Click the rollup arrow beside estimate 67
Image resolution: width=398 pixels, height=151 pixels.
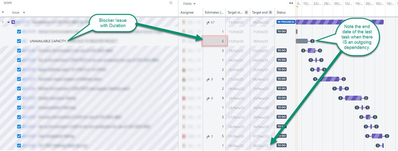(208, 23)
